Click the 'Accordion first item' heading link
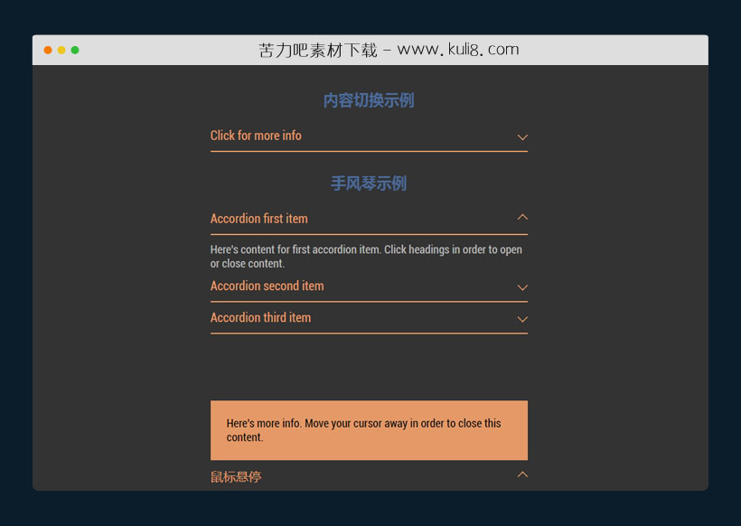The width and height of the screenshot is (741, 526). (x=259, y=219)
